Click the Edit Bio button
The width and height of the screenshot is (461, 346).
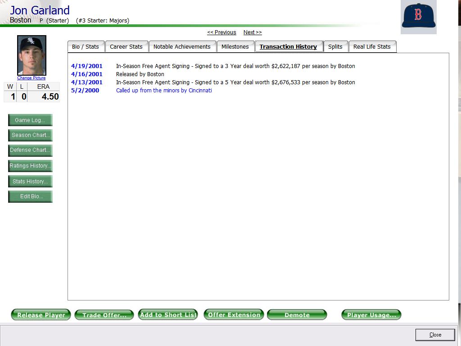(30, 196)
